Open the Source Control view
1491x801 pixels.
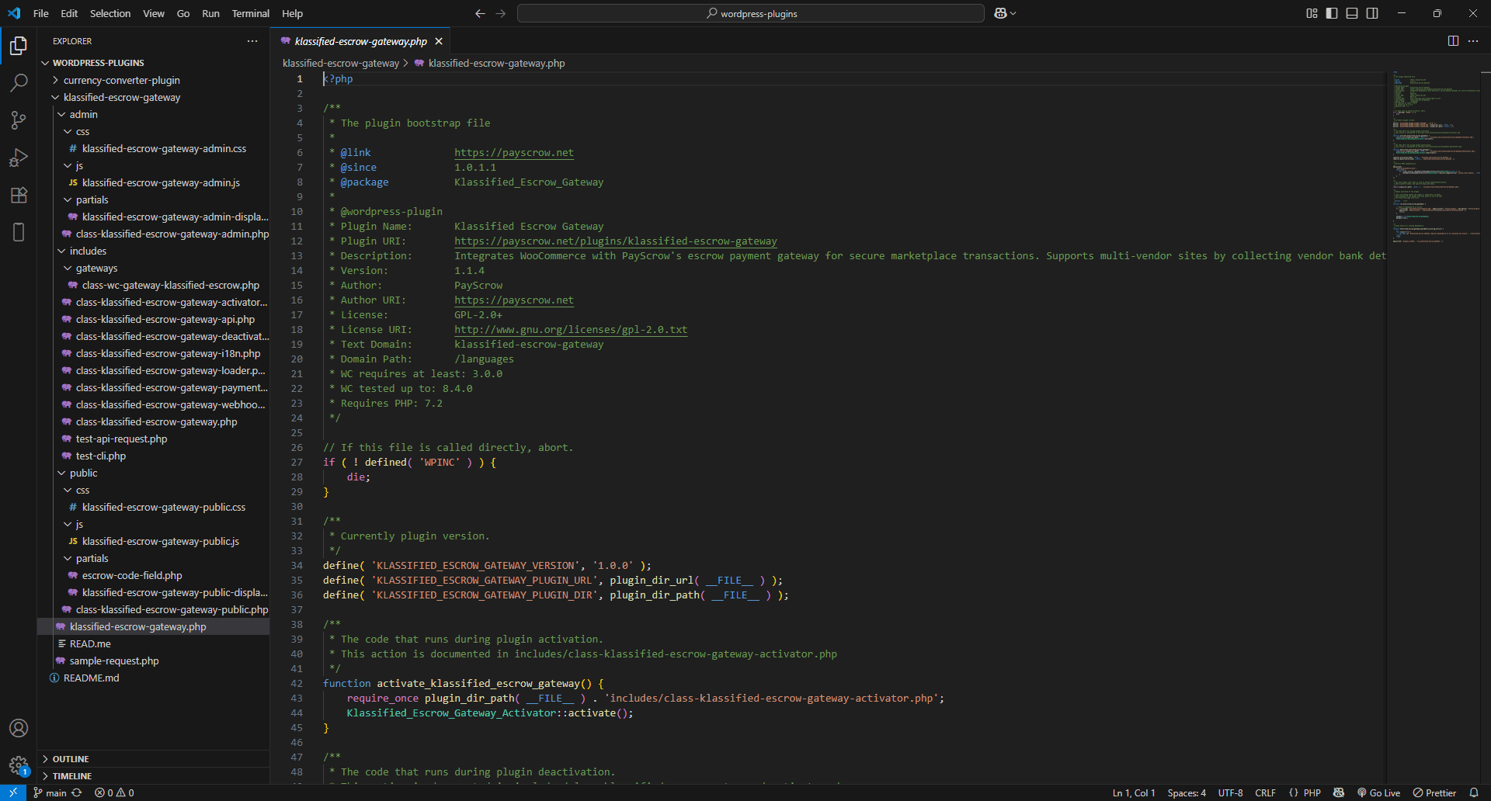pos(19,120)
